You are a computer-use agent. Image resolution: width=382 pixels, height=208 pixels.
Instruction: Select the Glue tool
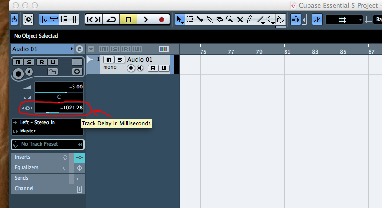point(210,20)
